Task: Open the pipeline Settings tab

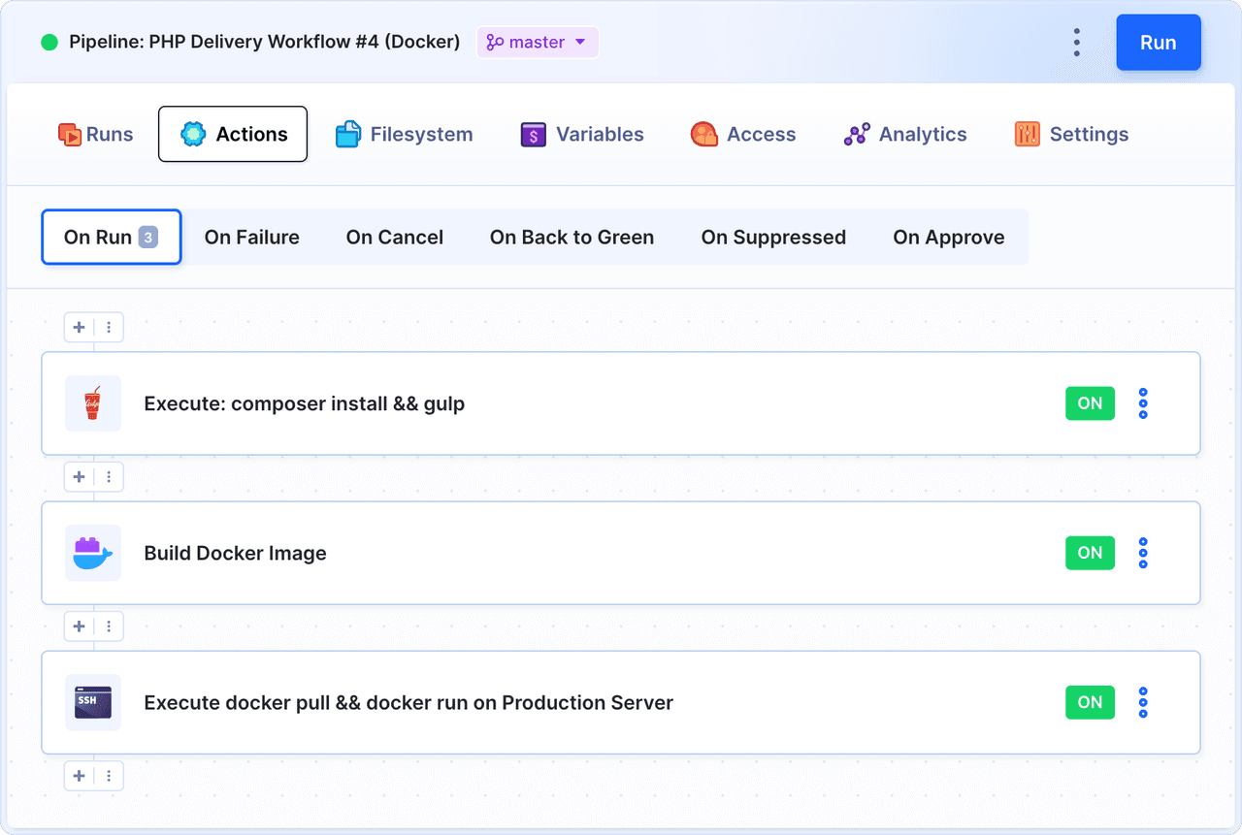Action: click(1071, 135)
